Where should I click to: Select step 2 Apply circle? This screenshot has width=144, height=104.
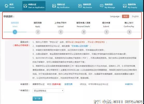(38, 32)
